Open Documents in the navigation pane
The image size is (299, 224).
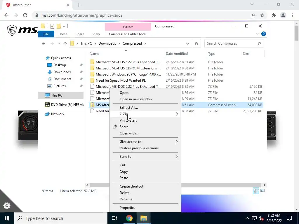coord(62,79)
